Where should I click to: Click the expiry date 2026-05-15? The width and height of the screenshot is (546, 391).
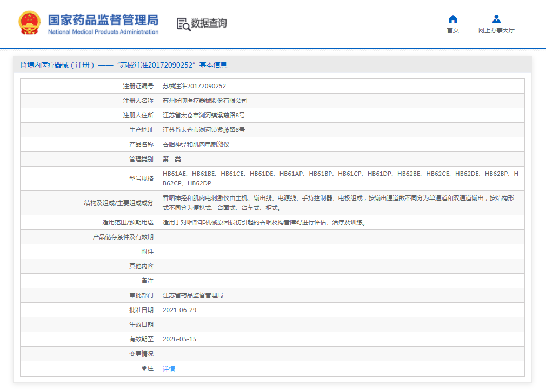179,339
